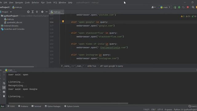The width and height of the screenshot is (197, 111).
Task: Click the Locate/Select Opened File target icon
Action: 28,12
